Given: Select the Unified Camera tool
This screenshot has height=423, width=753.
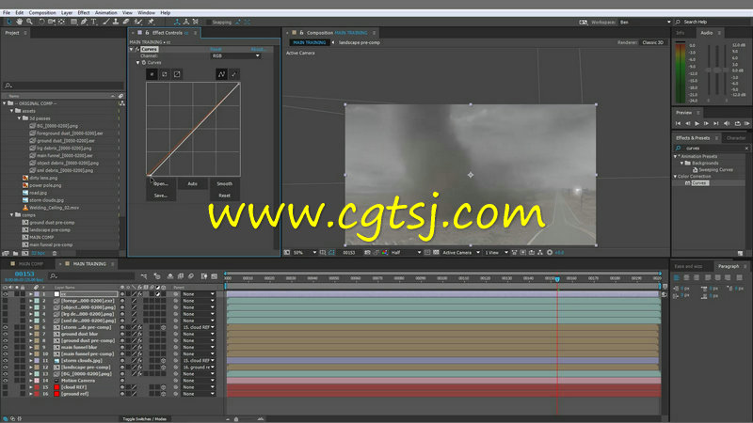Looking at the screenshot, I should coord(52,22).
